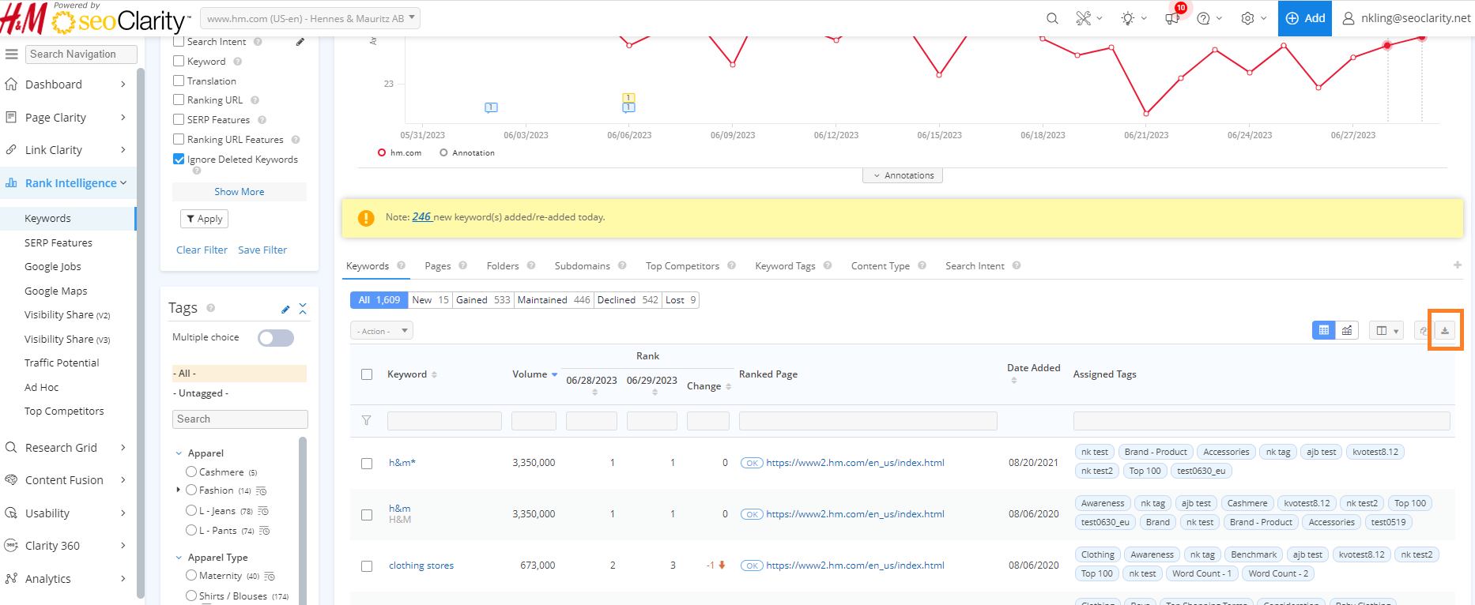Switch to the Top Competitors tab
The image size is (1475, 605).
(x=682, y=266)
